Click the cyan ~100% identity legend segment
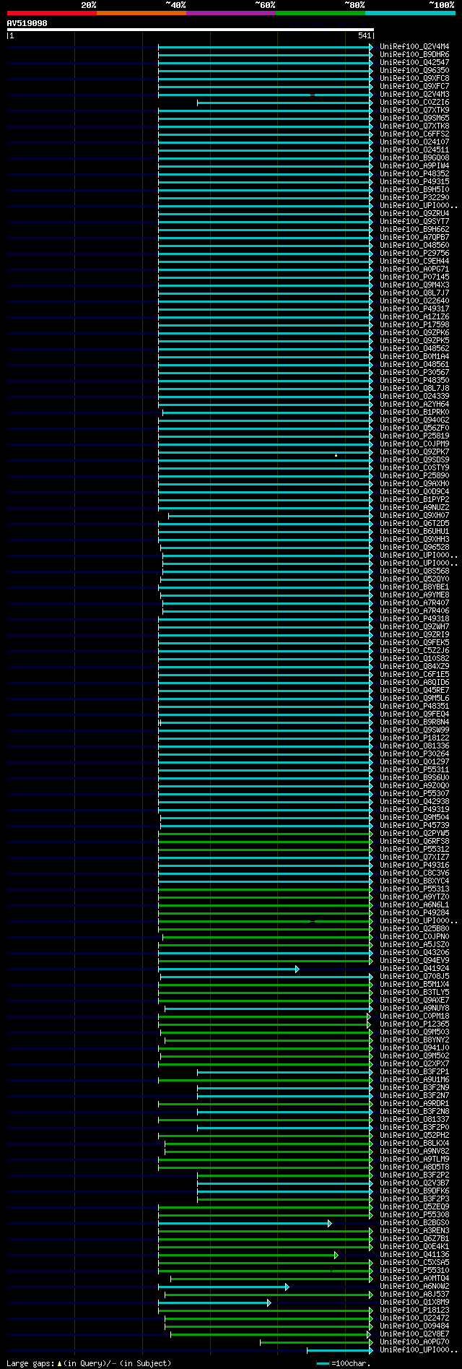462x1369 pixels. [410, 13]
